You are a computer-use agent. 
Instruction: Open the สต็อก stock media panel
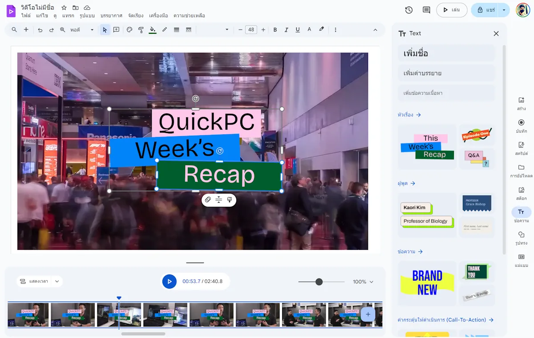pyautogui.click(x=521, y=194)
